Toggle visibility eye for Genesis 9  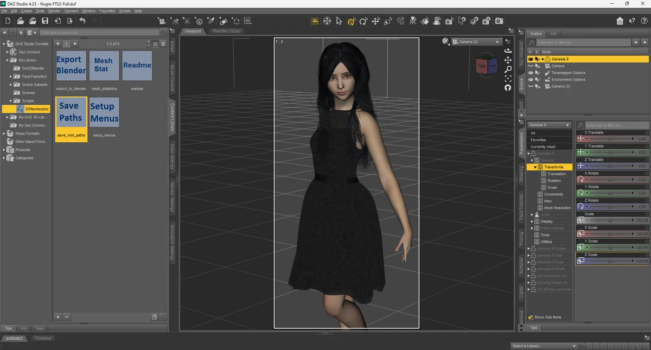point(531,59)
